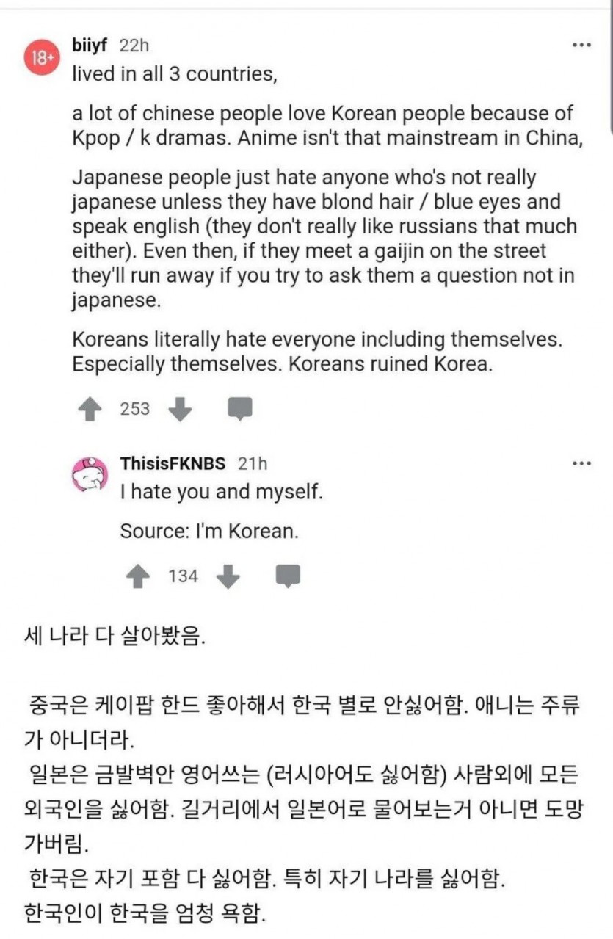This screenshot has width=613, height=939.
Task: Upvote biiyf's comment
Action: coord(90,409)
